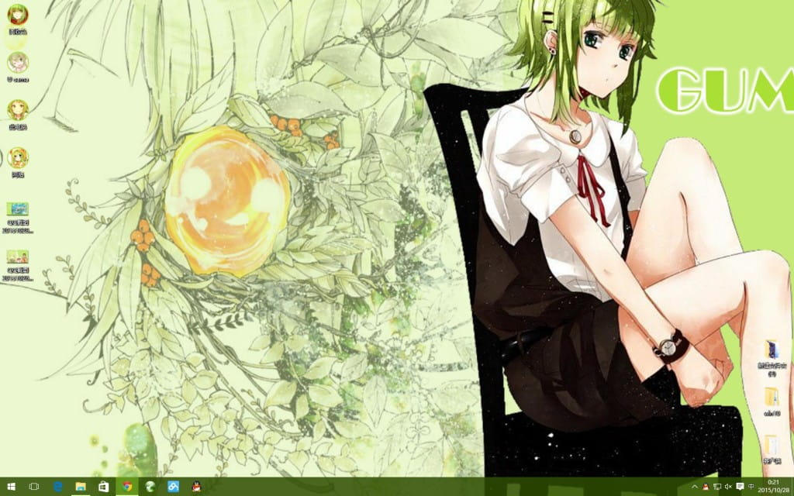Screen dimensions: 794x496
Task: Open network status in system tray
Action: click(x=717, y=487)
